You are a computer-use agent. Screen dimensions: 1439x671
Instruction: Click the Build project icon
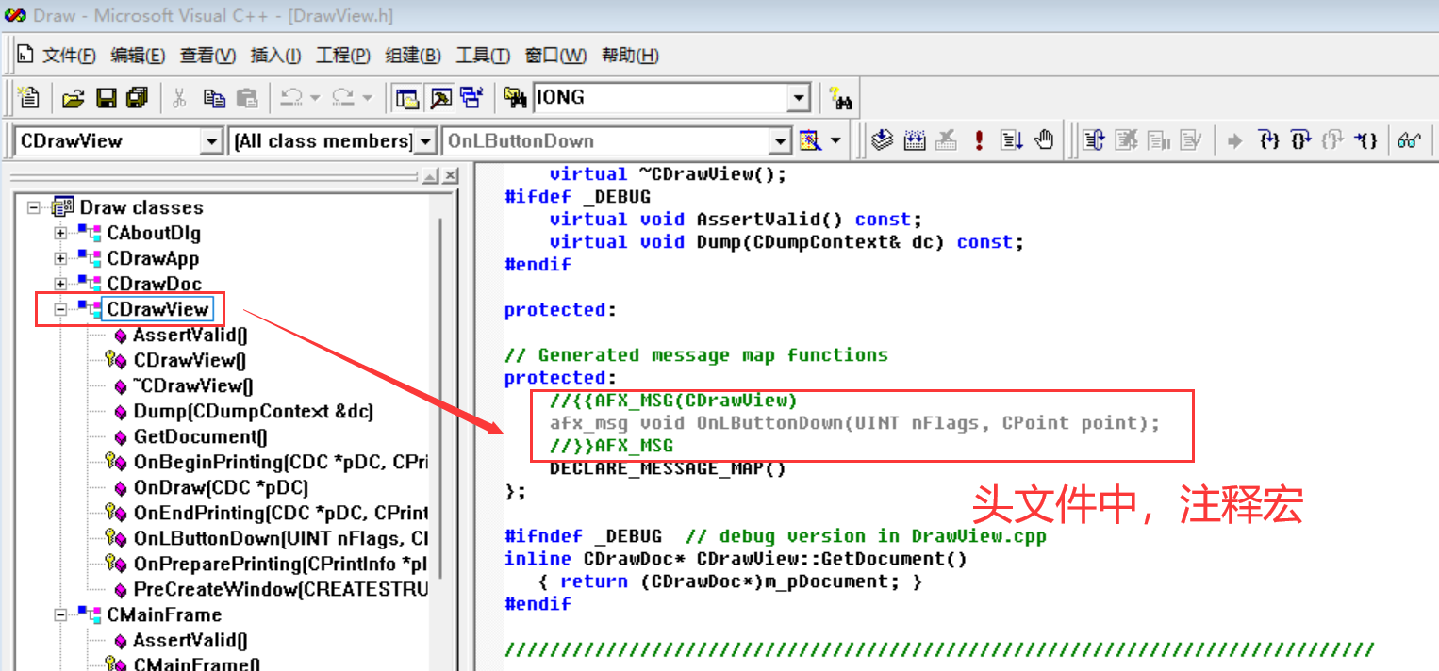(915, 141)
